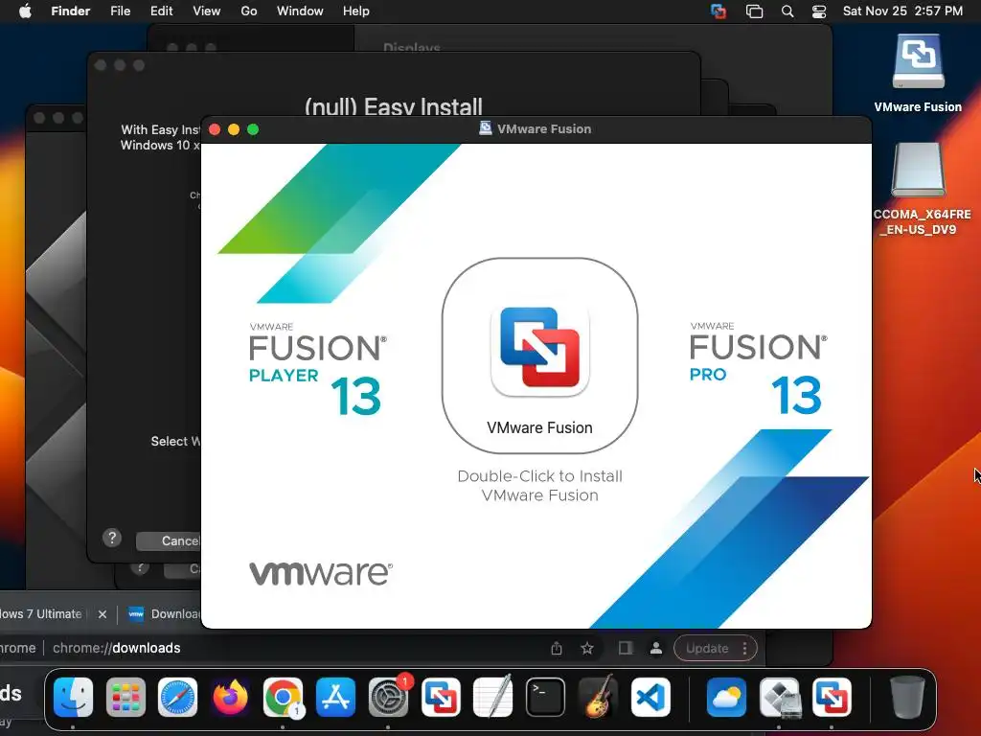Click Chrome's share page icon
The height and width of the screenshot is (736, 981).
(557, 649)
